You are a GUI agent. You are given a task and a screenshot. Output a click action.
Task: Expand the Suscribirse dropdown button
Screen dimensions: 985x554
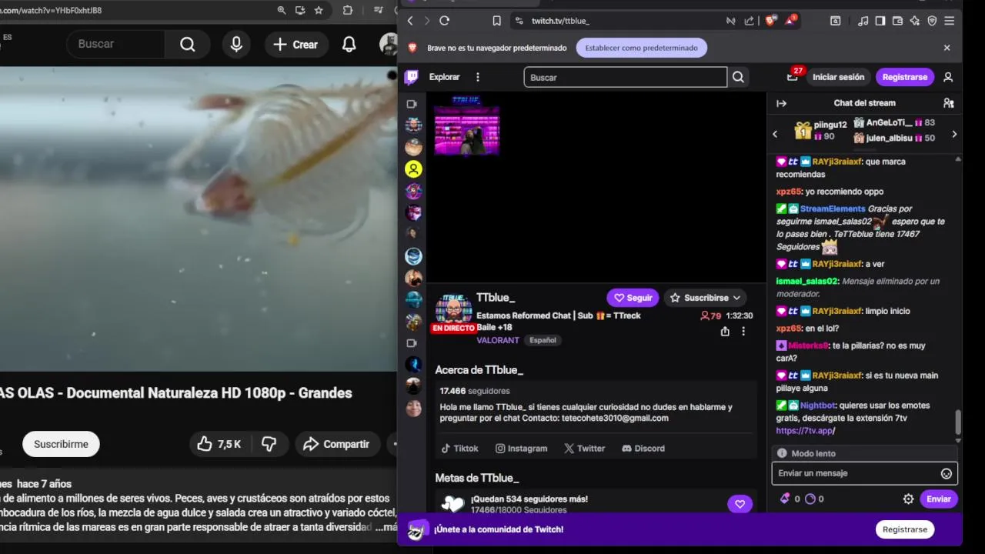pyautogui.click(x=705, y=298)
